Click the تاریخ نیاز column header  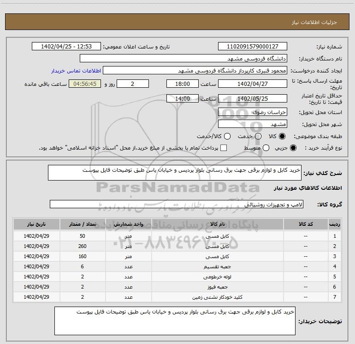36,224
